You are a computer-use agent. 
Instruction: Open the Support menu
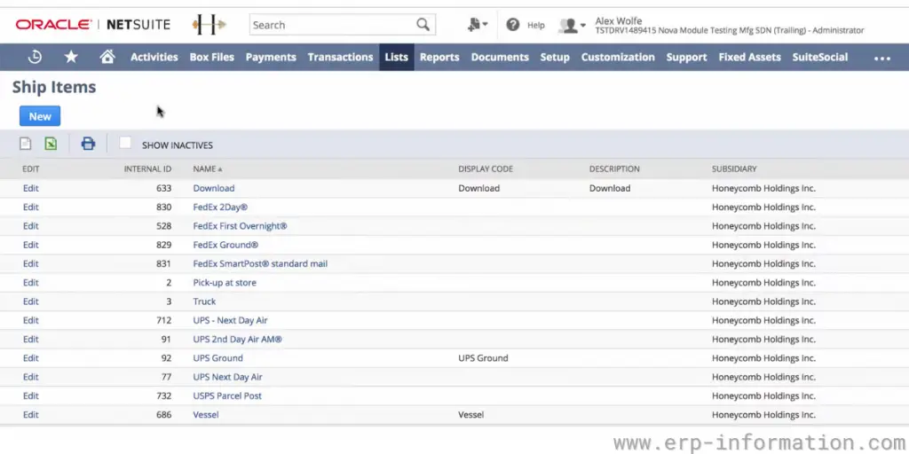click(686, 58)
